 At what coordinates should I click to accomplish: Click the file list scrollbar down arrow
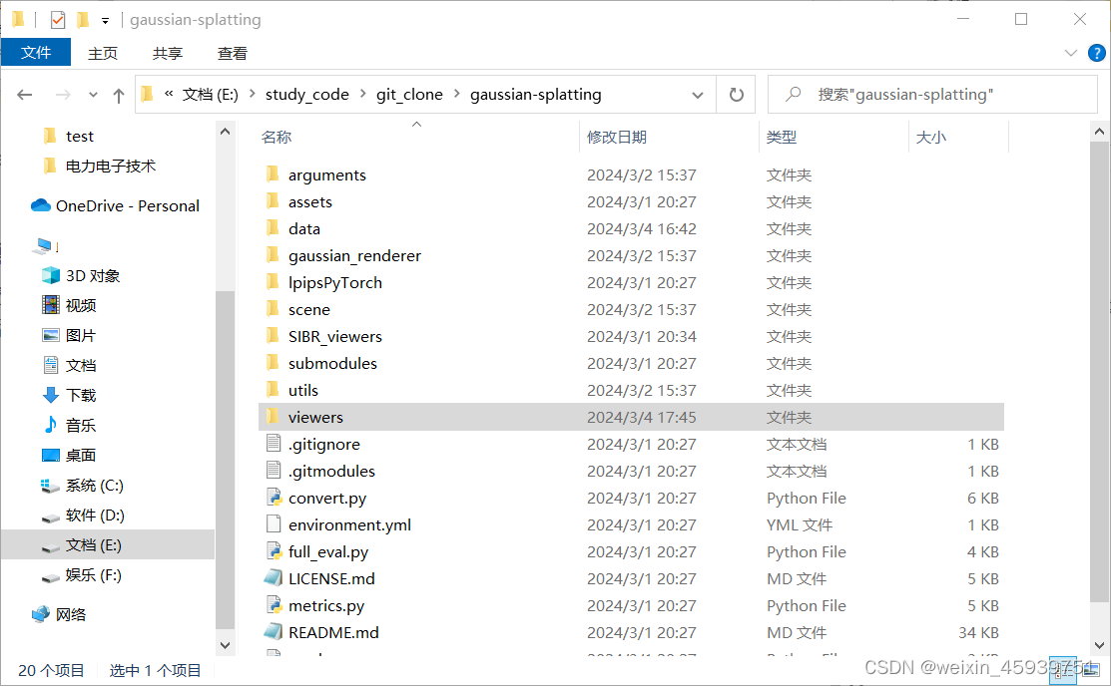click(1099, 645)
